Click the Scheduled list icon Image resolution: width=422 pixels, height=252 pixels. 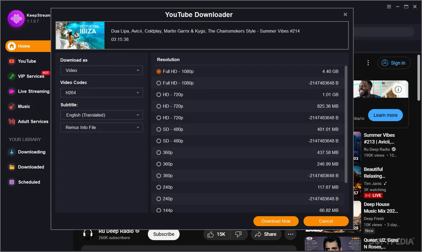(x=12, y=182)
